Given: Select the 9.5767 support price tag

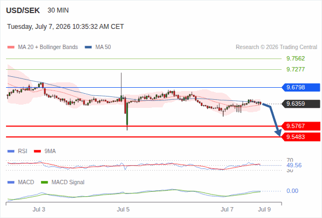Looking at the screenshot, I should (300, 126).
